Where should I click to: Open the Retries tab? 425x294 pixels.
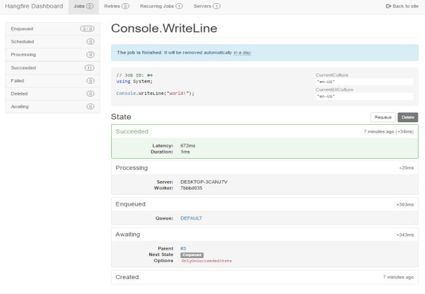pyautogui.click(x=116, y=6)
